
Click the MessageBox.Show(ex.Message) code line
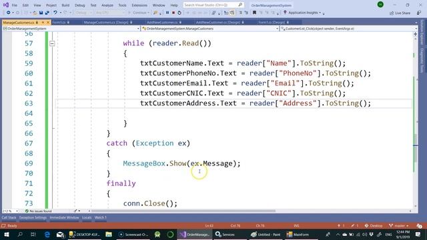181,163
